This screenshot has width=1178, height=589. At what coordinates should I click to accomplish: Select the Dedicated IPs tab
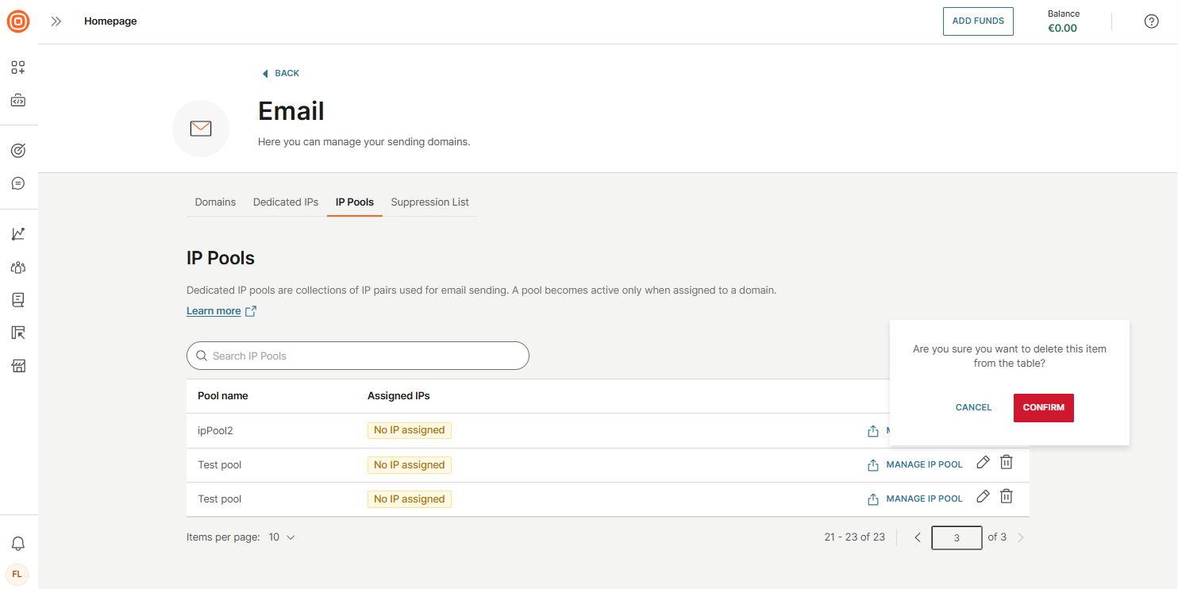click(x=286, y=202)
